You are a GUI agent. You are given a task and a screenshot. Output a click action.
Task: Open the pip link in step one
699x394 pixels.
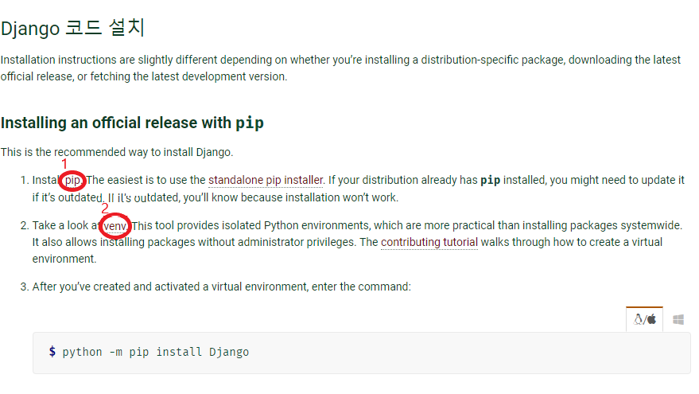pyautogui.click(x=72, y=180)
